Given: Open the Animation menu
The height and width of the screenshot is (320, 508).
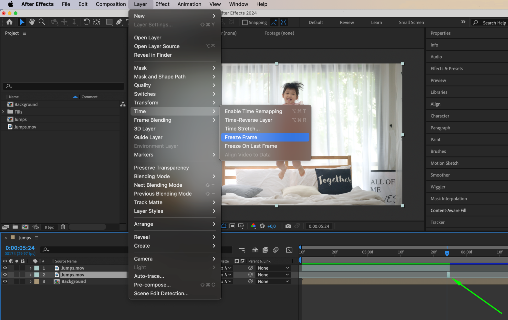Looking at the screenshot, I should pos(189,4).
